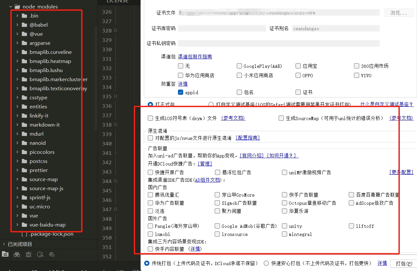Viewport: 417px width, 271px height.
Task: Click the @babel folder icon
Action: (x=24, y=25)
